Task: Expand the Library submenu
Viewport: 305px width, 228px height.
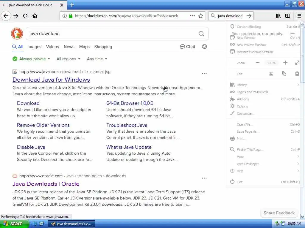Action: pos(264,85)
